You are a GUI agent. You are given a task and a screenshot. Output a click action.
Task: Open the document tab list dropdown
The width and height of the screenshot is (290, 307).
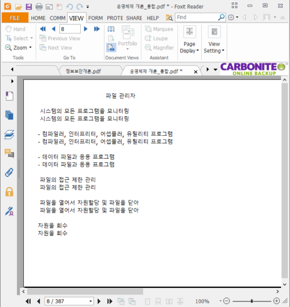pyautogui.click(x=215, y=69)
